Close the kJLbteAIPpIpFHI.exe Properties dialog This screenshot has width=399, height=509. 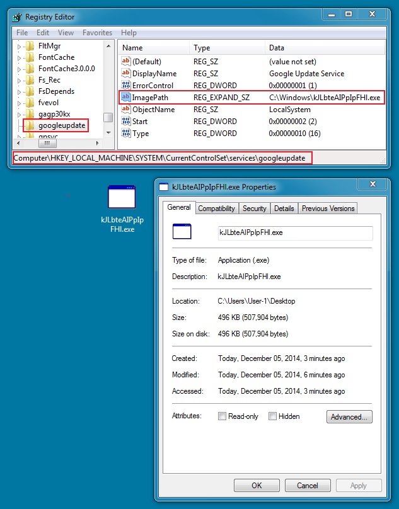(373, 185)
